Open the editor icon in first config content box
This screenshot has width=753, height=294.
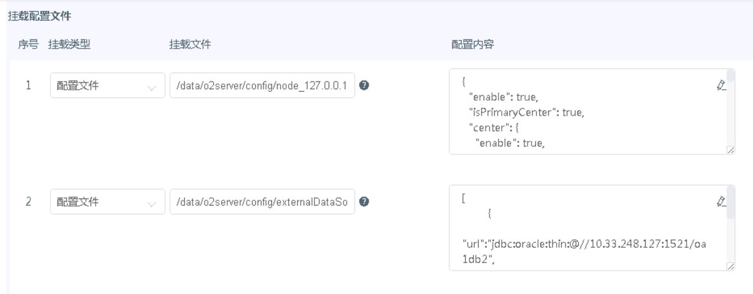coord(722,84)
